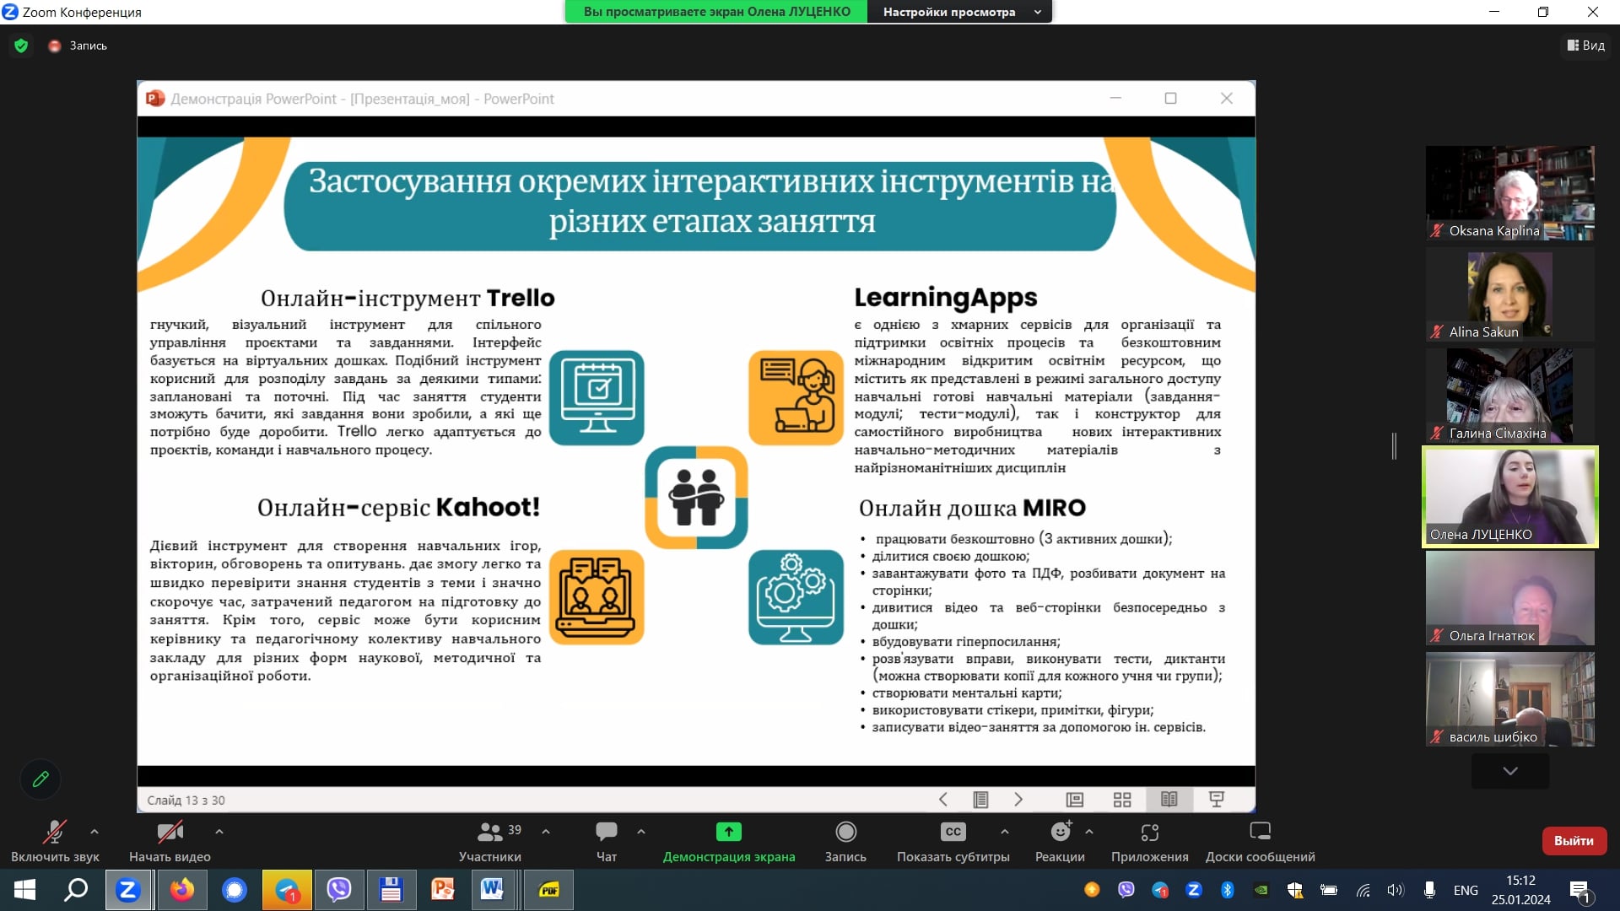The image size is (1620, 911).
Task: Click the gallery panel divider handle
Action: point(1394,445)
